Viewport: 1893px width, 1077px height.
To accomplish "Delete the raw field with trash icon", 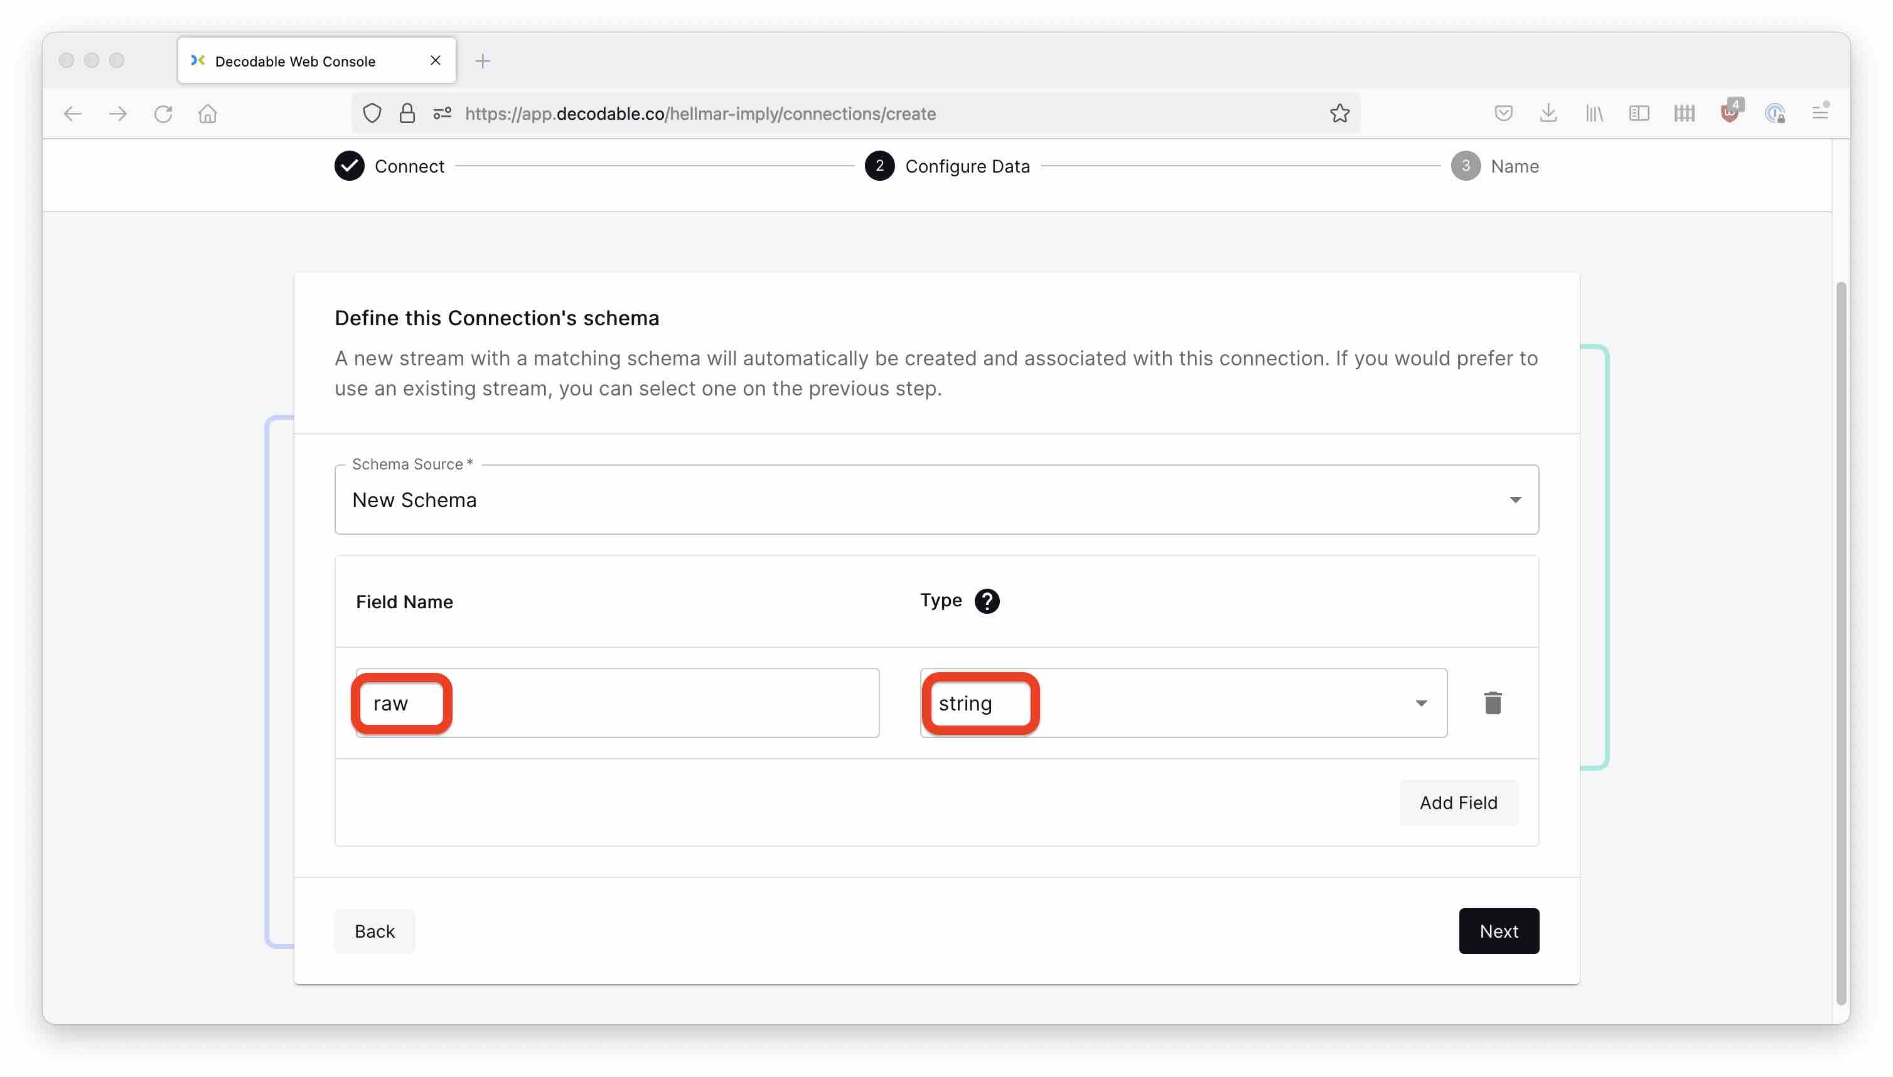I will (1492, 703).
